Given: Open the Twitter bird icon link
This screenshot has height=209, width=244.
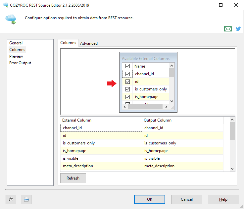Looking at the screenshot, I should [x=238, y=29].
